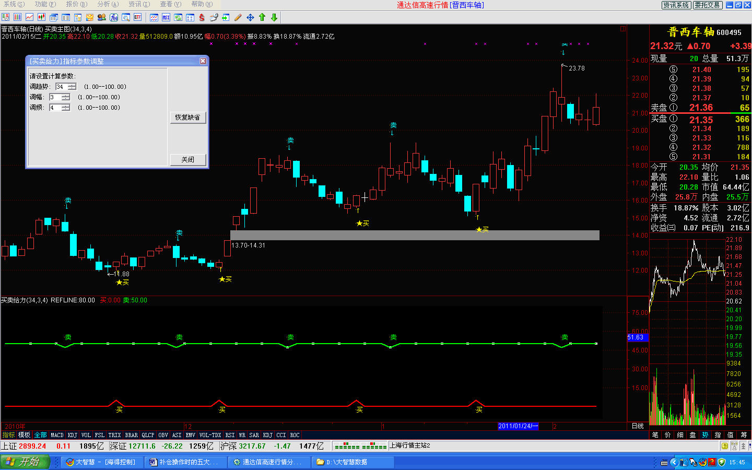Click the 恢复缺省 restore default button
The image size is (752, 470).
[187, 118]
